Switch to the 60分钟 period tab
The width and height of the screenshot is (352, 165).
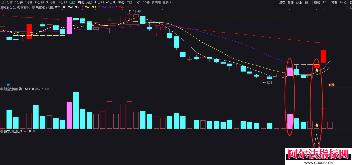pos(62,2)
